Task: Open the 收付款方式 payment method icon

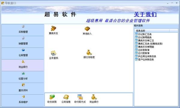Action: [x=80, y=99]
